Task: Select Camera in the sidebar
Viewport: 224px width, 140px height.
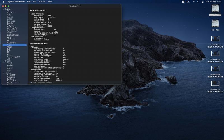Action: coord(10,19)
